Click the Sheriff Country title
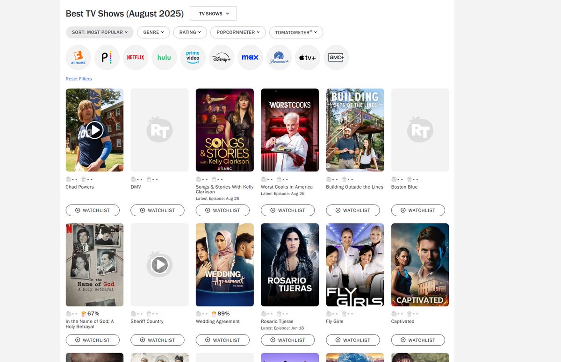Viewport: 561px width, 362px height. [x=147, y=321]
